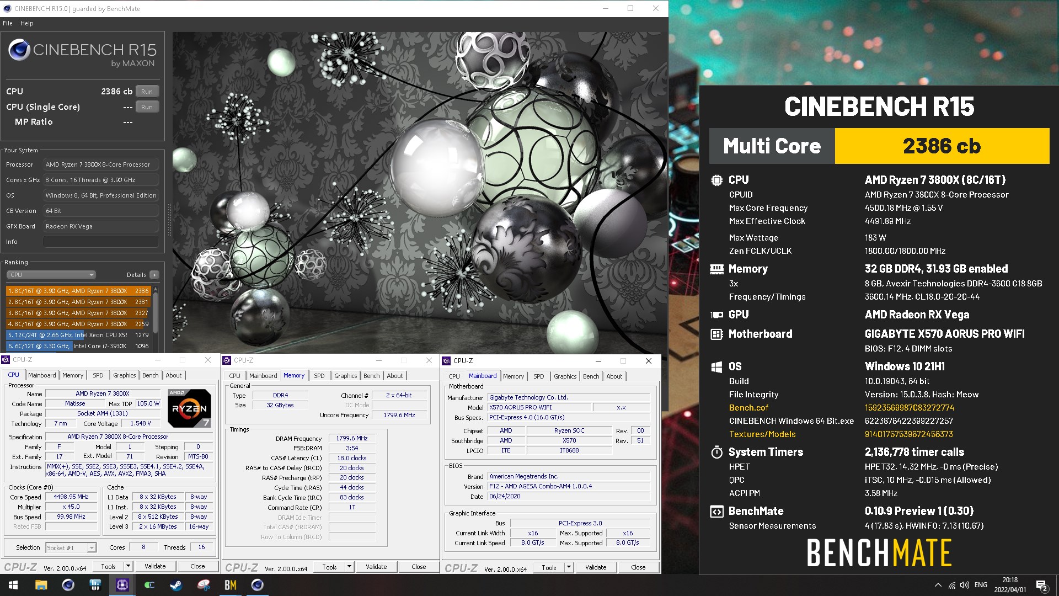The height and width of the screenshot is (596, 1059).
Task: Click the Info input field in Cinebench
Action: point(101,242)
